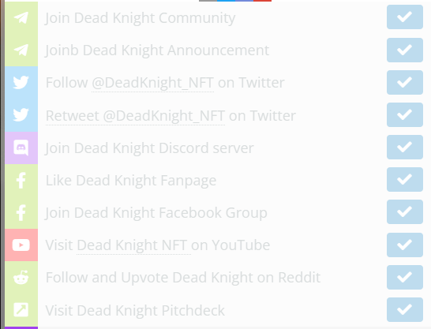Toggle checkmark for Join Dead Knight Community

[x=405, y=17]
